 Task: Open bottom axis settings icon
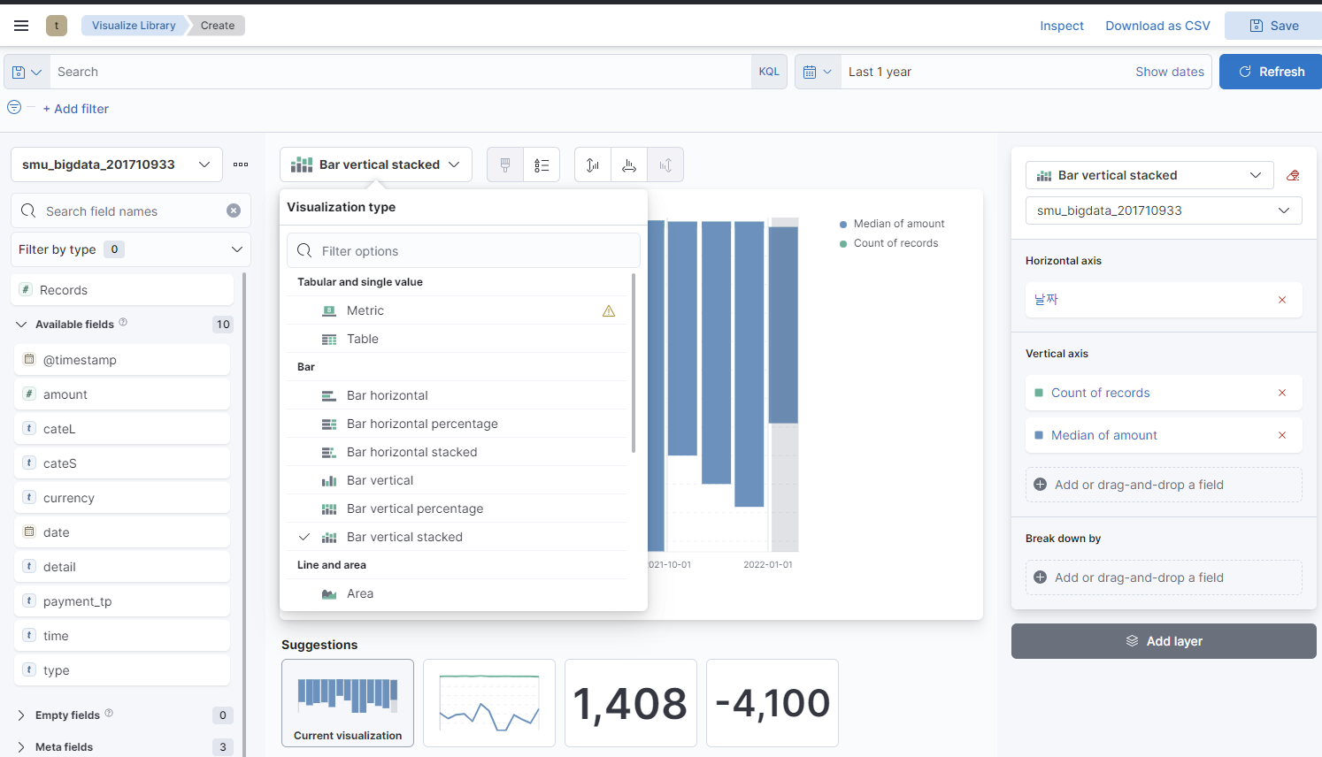pos(629,164)
